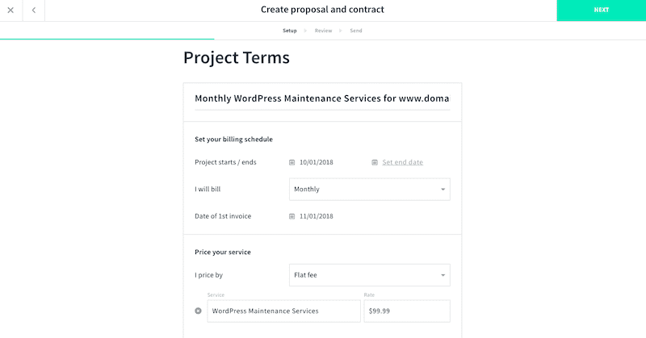
Task: Select the Setup step
Action: click(x=290, y=31)
